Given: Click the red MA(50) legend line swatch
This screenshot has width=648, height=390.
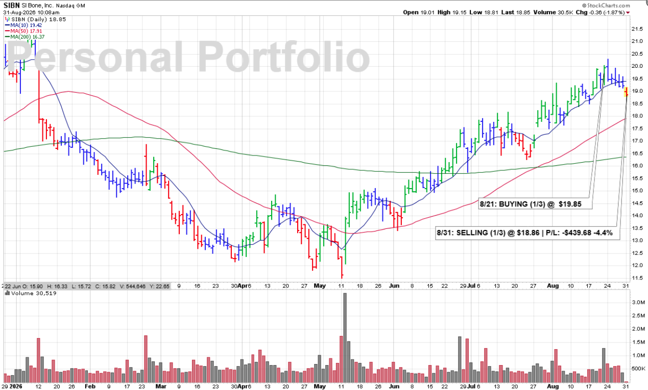Looking at the screenshot, I should (x=6, y=31).
